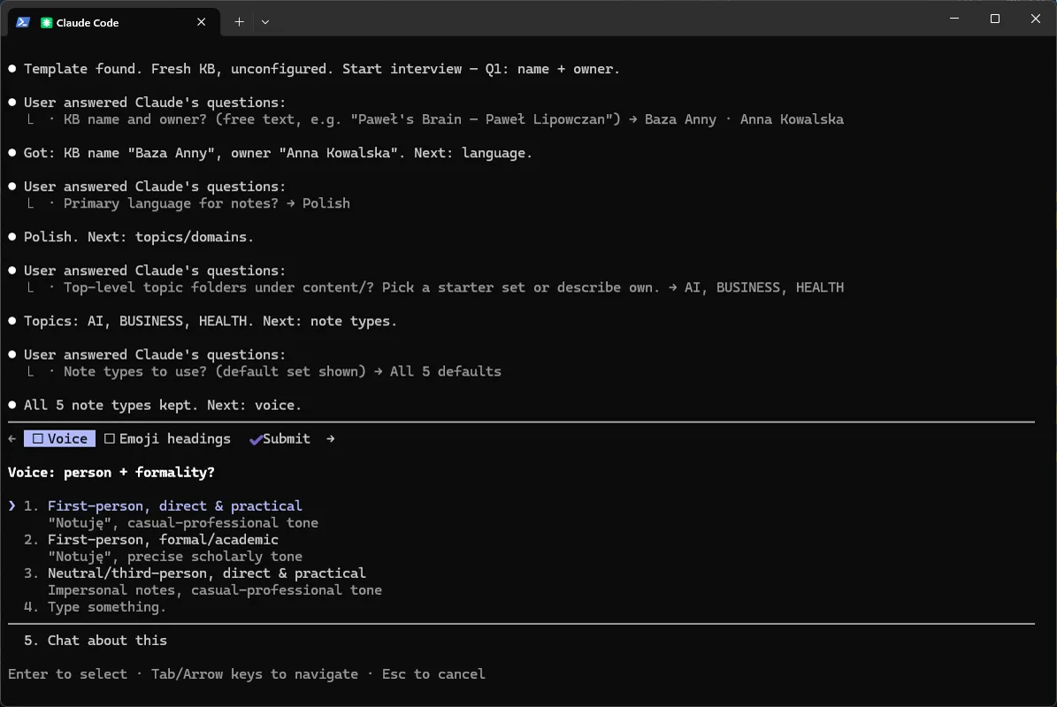Close the Claude Code tab
This screenshot has height=707, width=1057.
point(201,22)
